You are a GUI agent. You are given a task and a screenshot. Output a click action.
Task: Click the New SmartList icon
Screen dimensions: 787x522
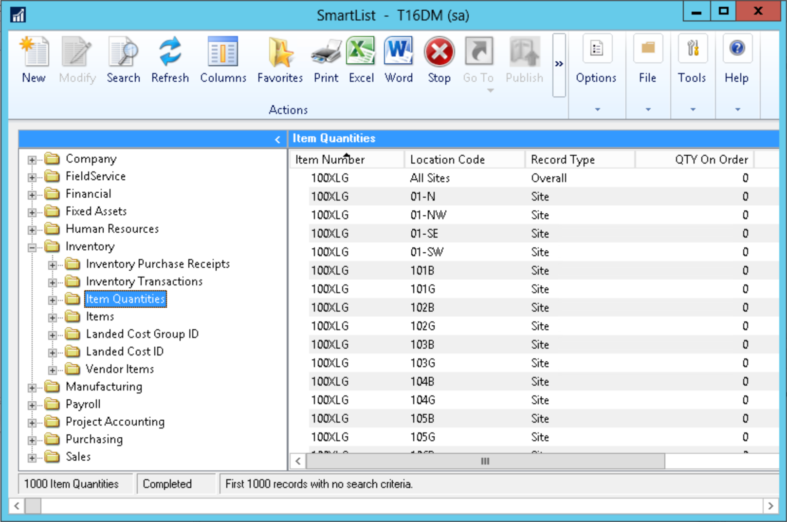point(34,52)
